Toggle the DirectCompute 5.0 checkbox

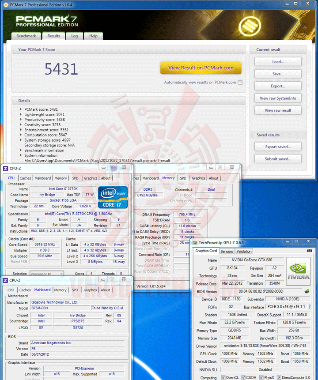279,377
